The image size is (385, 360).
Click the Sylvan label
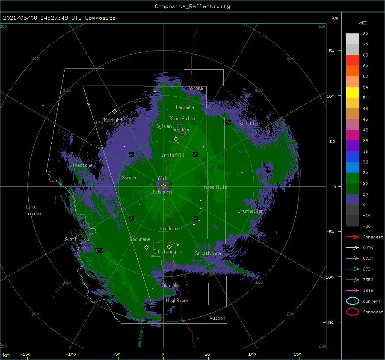pos(164,126)
